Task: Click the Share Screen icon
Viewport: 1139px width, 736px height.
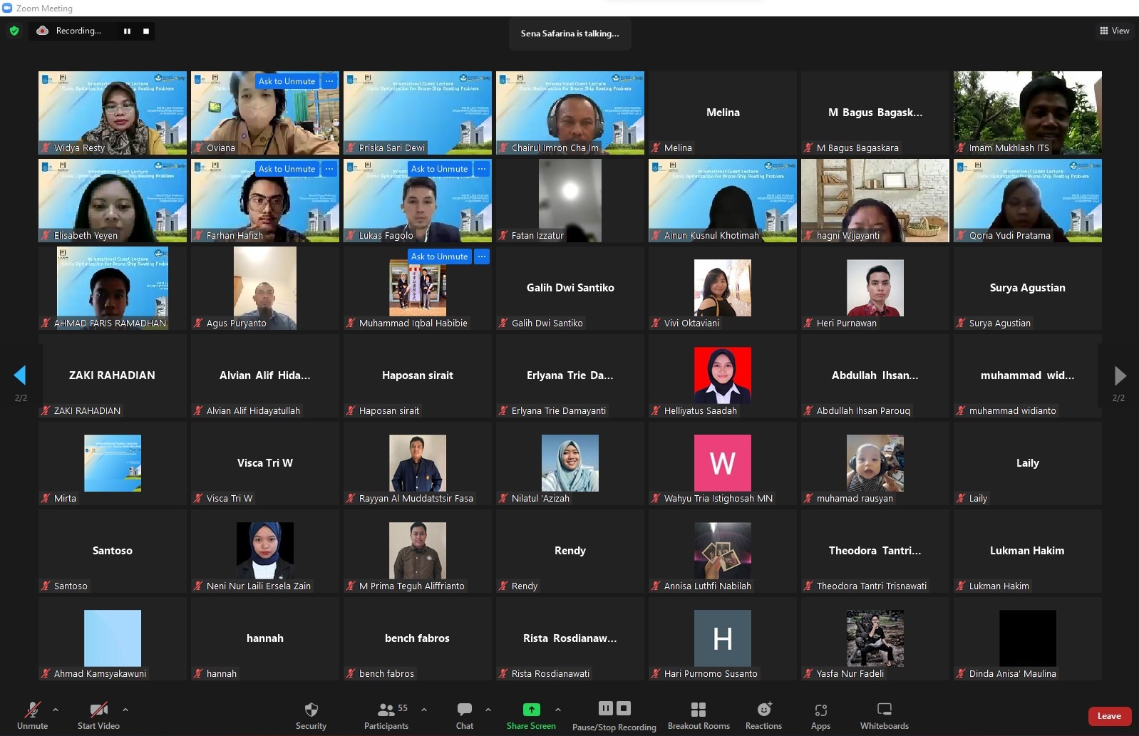Action: coord(531,710)
